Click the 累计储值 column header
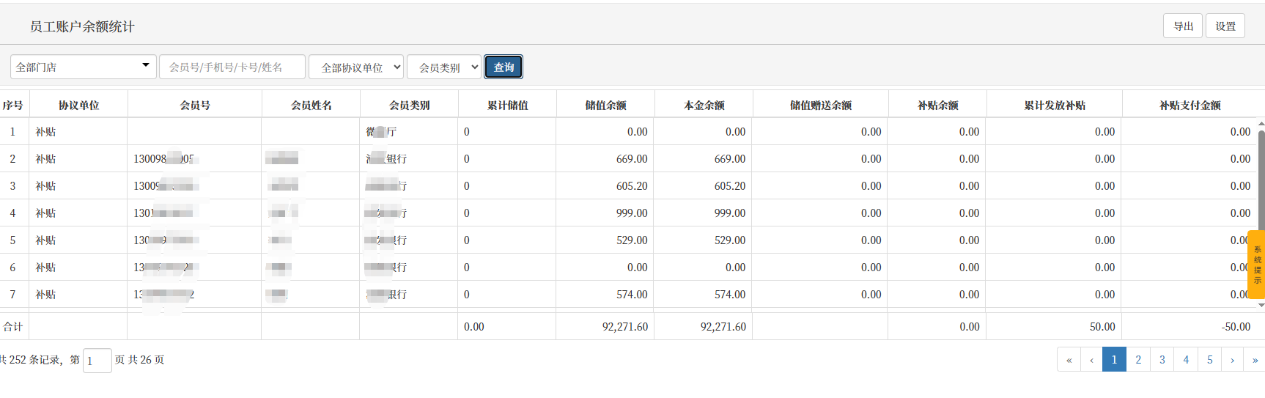Screen dimensions: 1265x398 tap(507, 105)
